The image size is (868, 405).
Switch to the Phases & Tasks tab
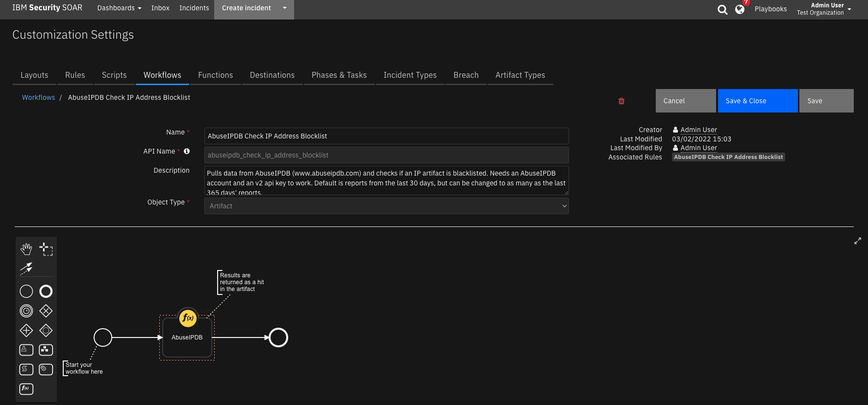click(x=339, y=75)
